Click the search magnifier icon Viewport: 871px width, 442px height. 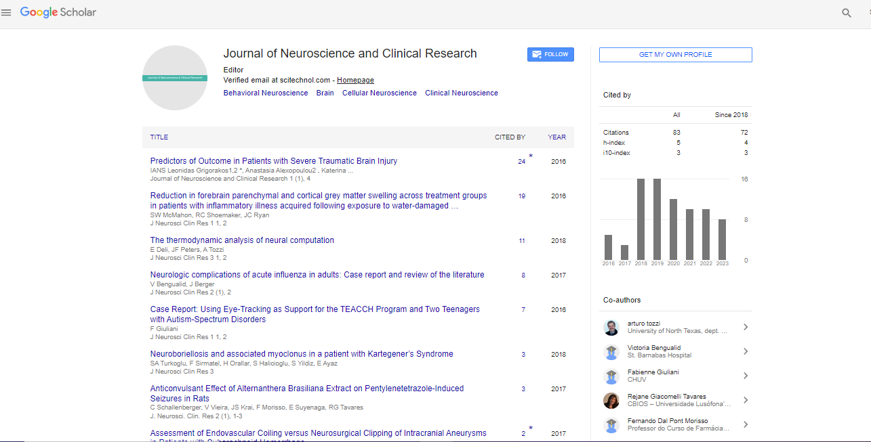[x=847, y=13]
